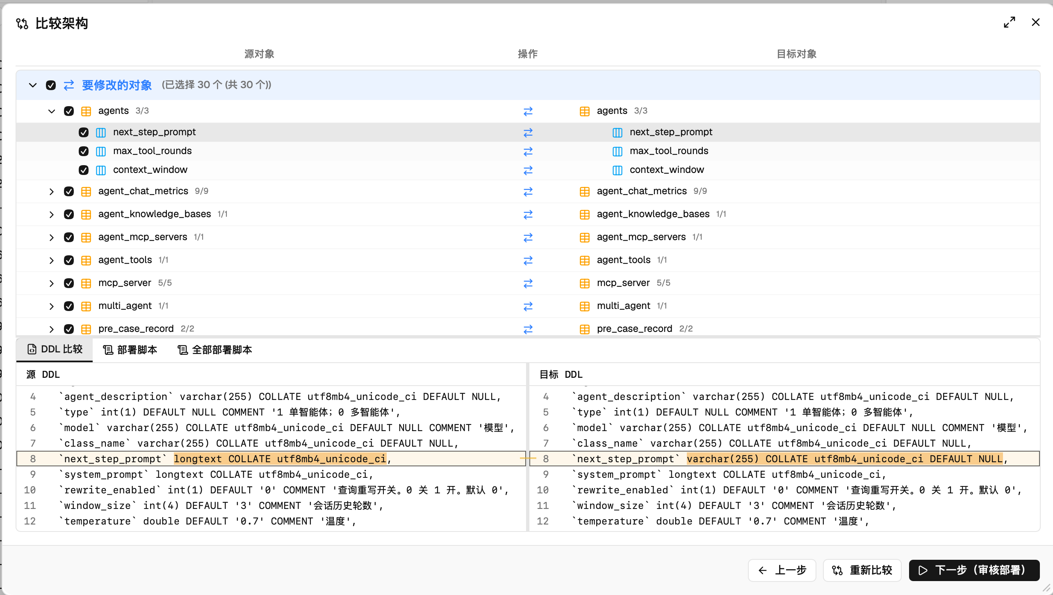
Task: Expand the agent_knowledge_bases table node
Action: click(x=52, y=214)
